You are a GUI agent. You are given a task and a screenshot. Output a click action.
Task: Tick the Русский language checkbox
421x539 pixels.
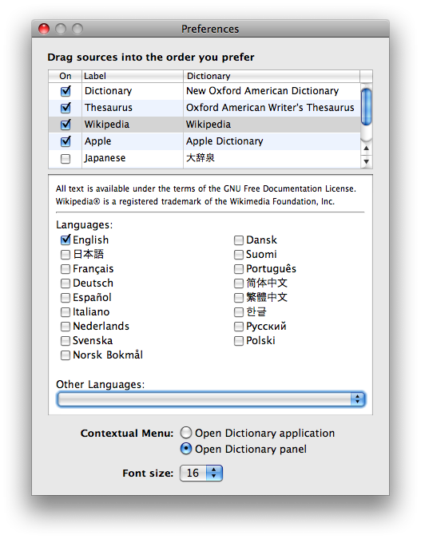tap(239, 327)
